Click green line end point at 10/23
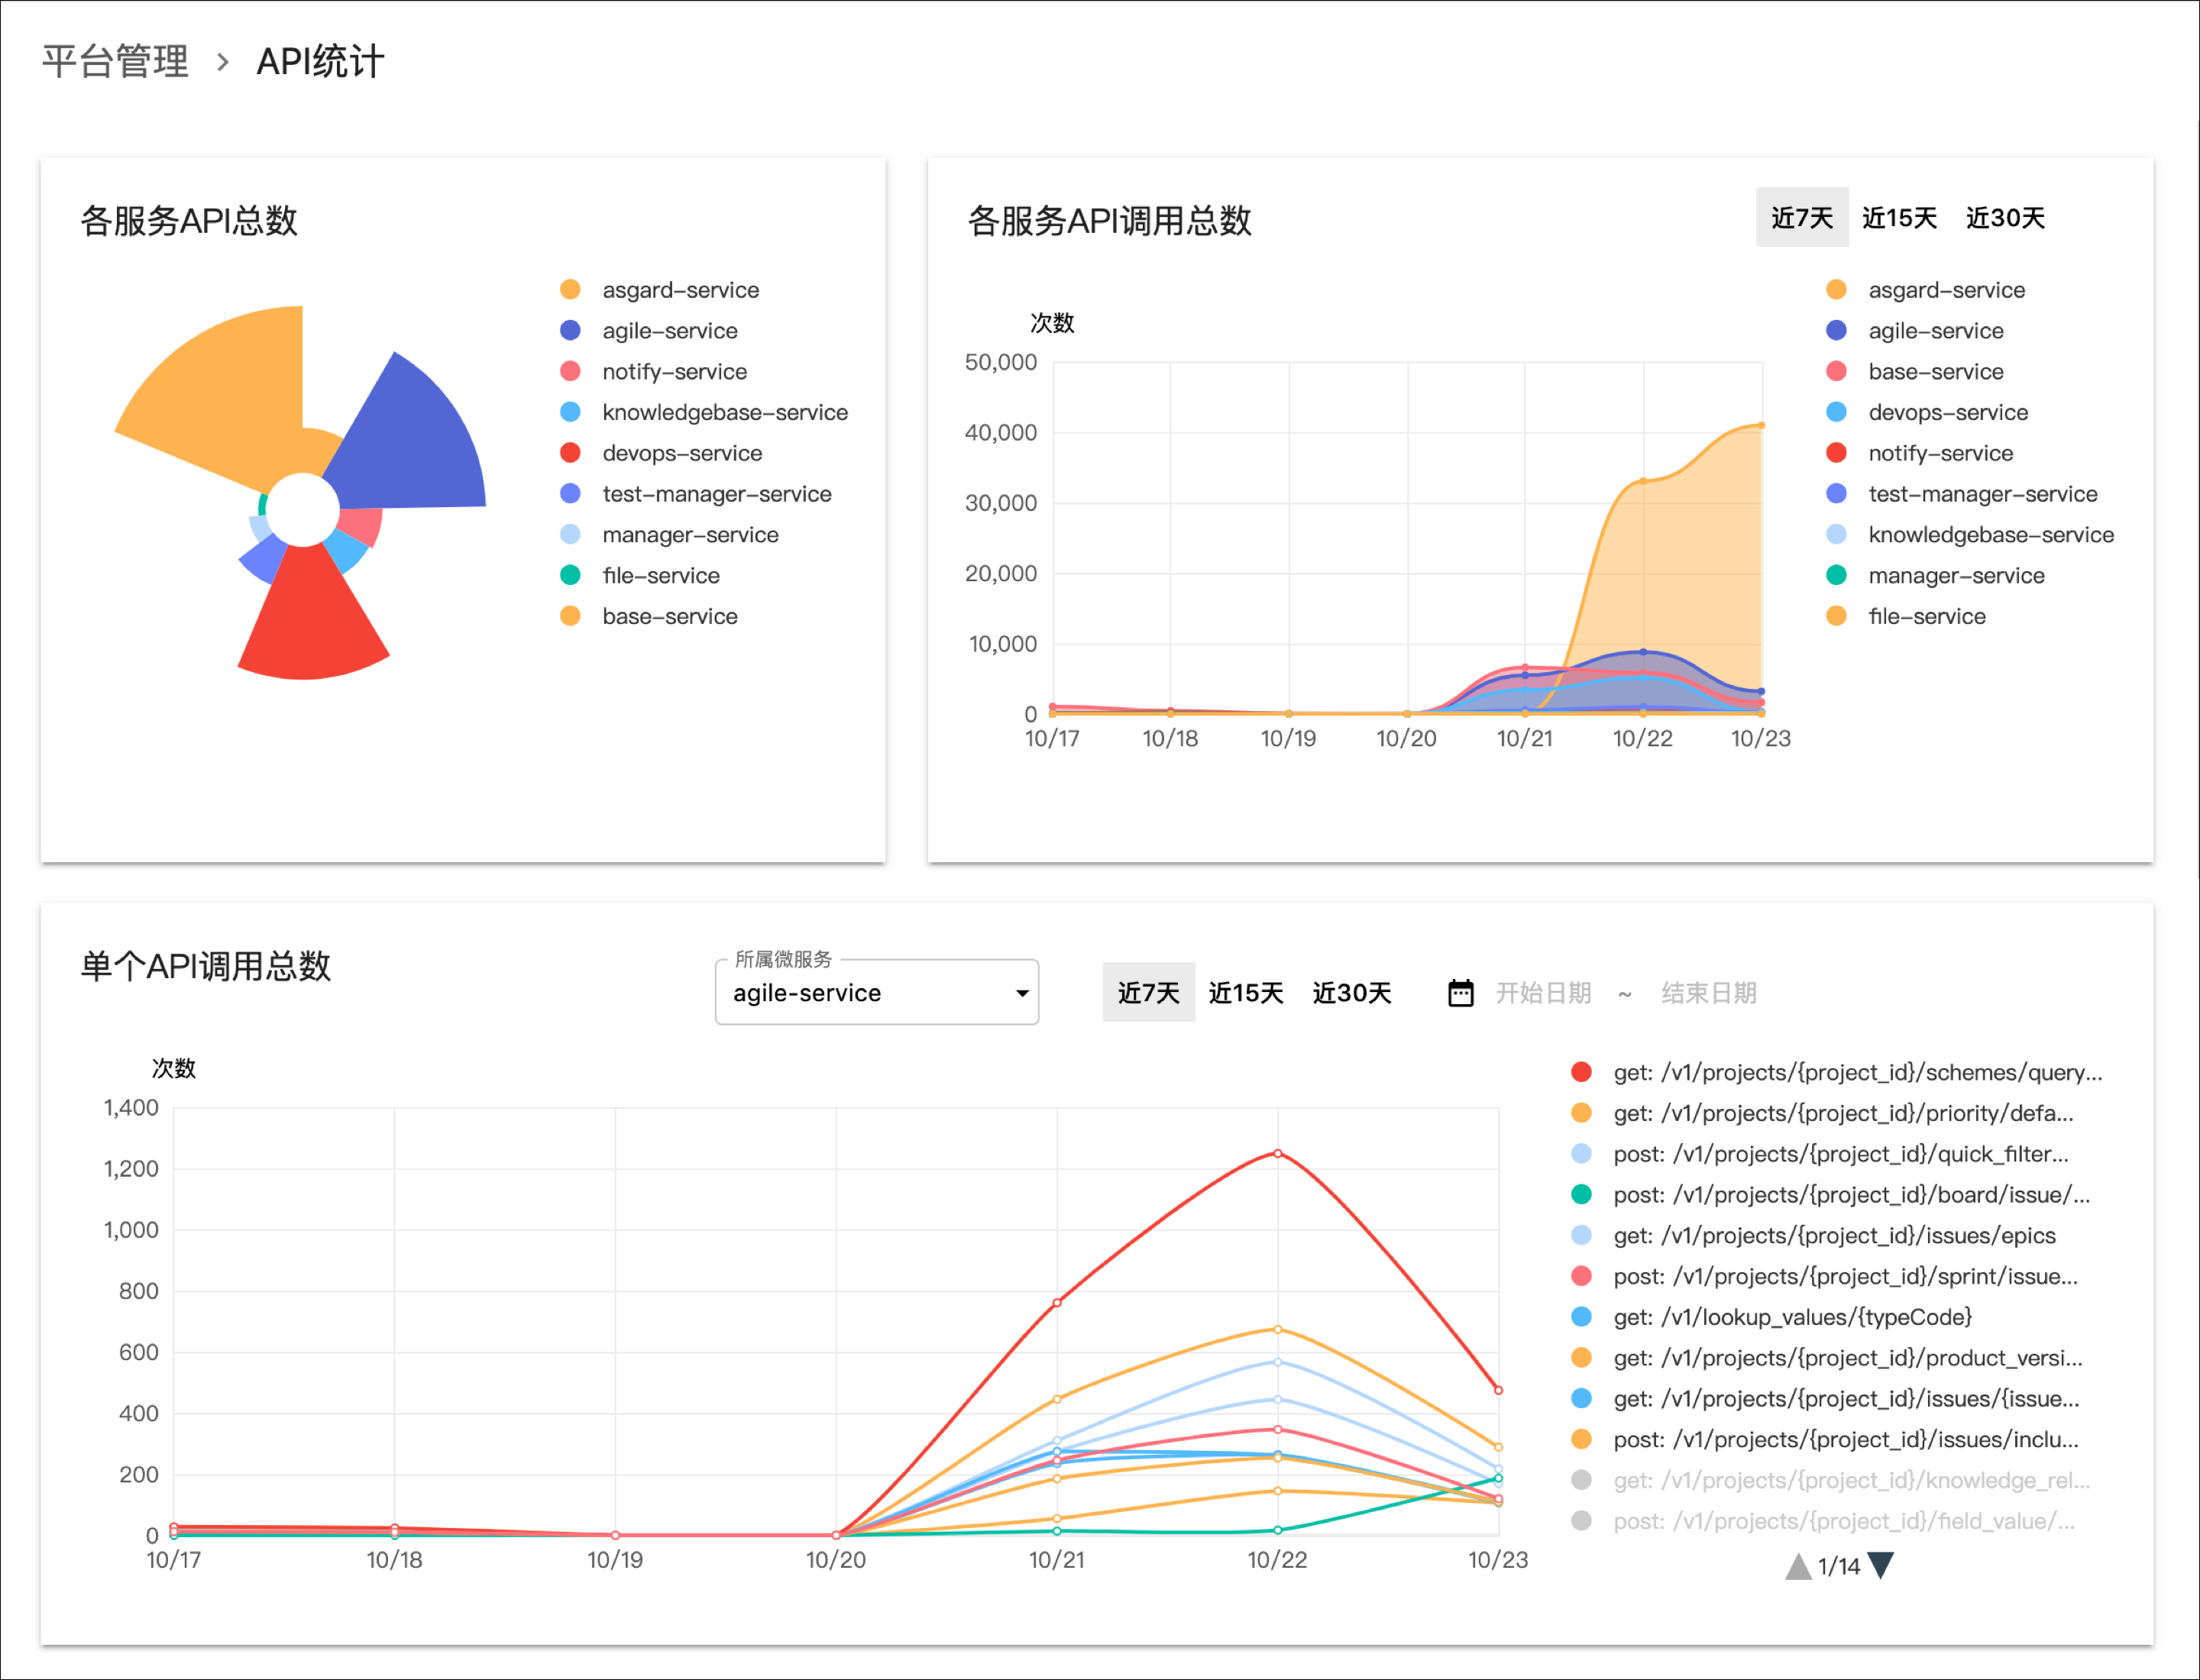 coord(1499,1478)
